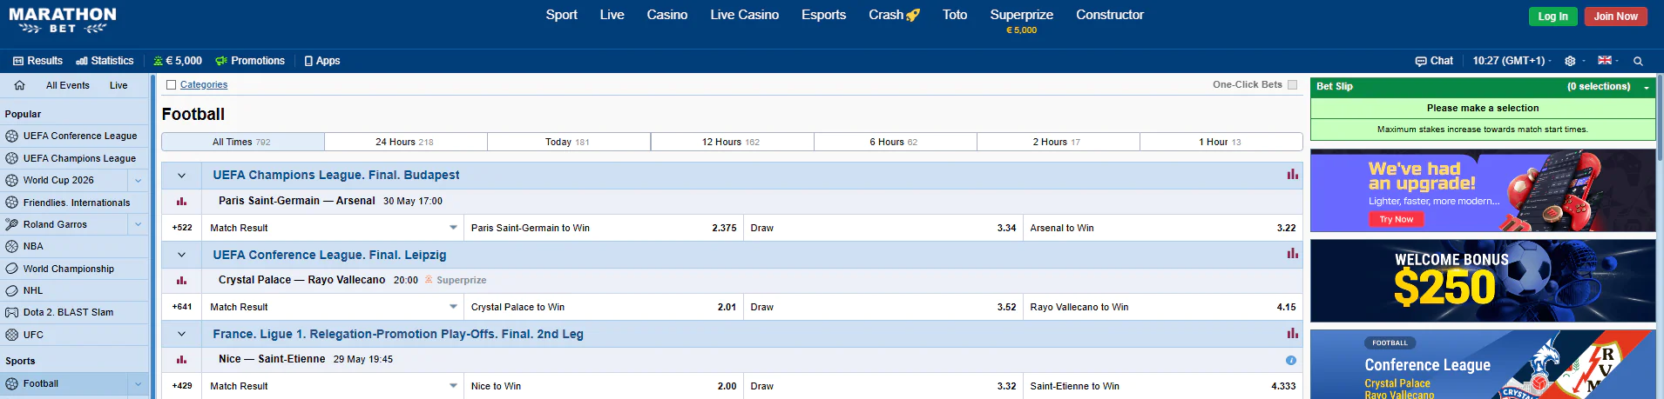Open the Crash games menu

point(894,15)
